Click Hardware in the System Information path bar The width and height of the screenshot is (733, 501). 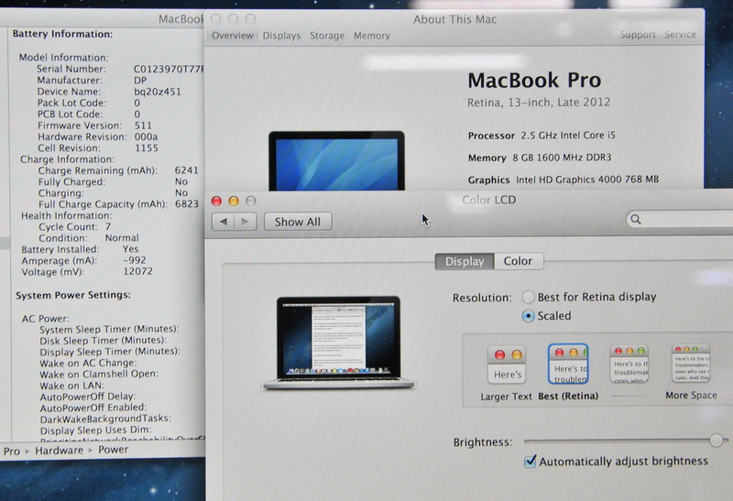coord(59,451)
